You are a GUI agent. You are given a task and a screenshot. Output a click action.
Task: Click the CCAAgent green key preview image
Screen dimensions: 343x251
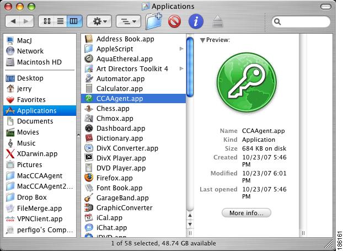tap(246, 83)
